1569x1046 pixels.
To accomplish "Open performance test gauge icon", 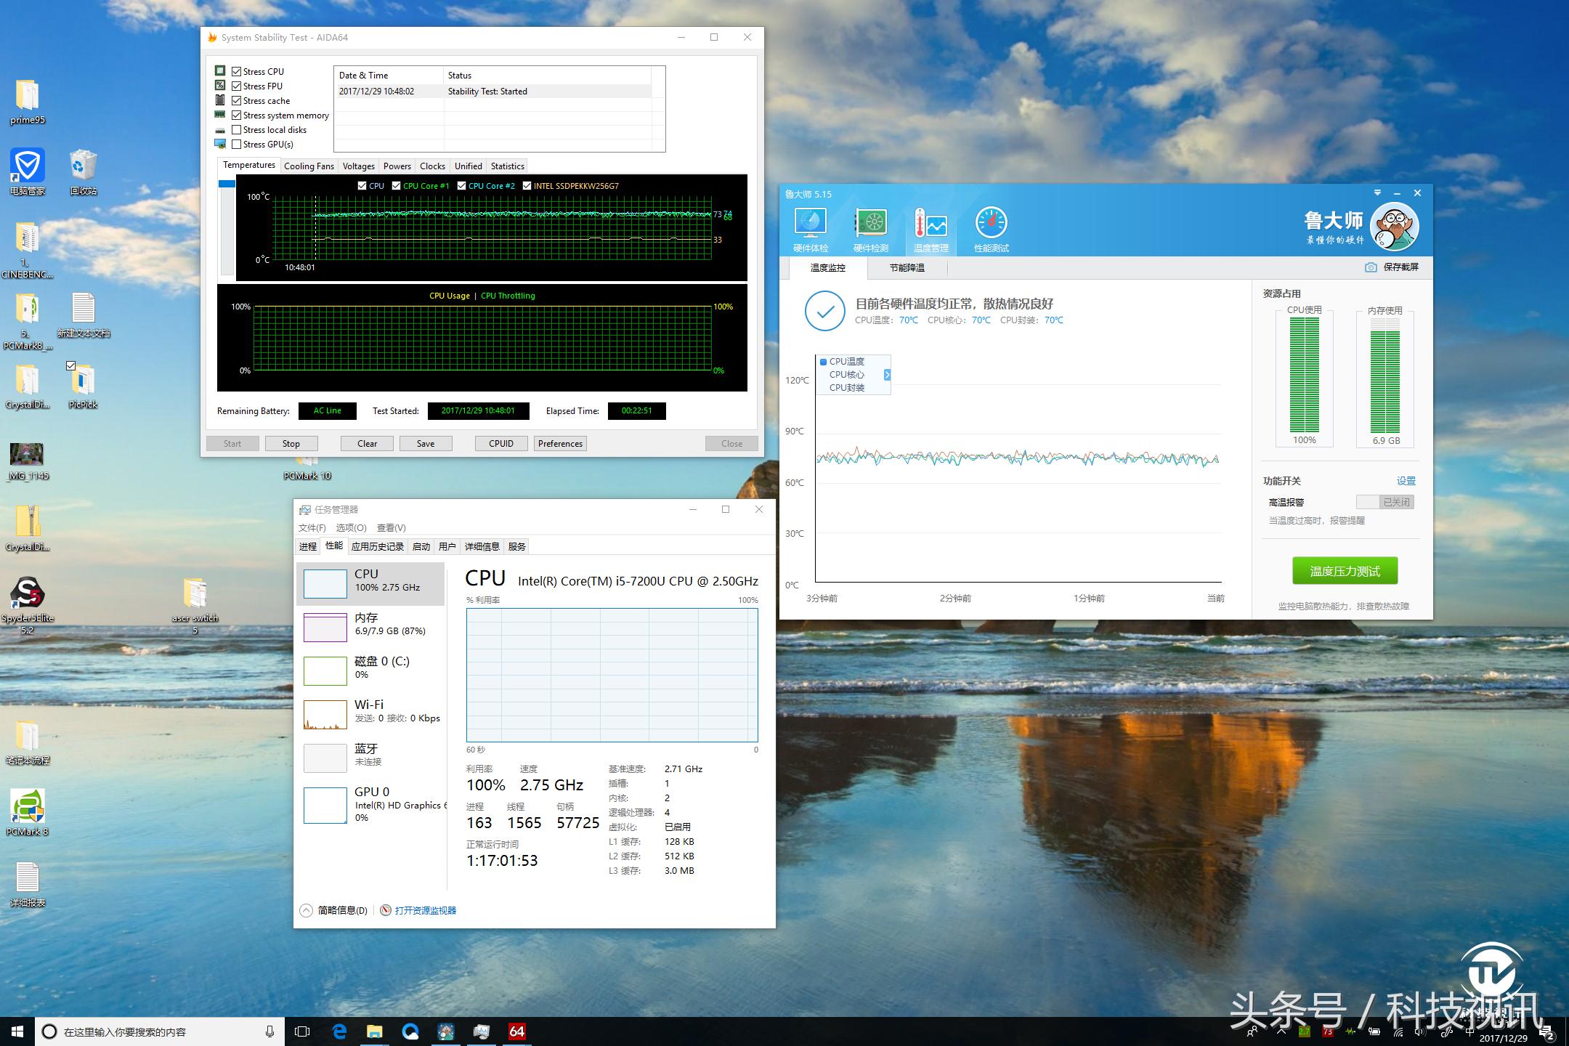I will click(991, 224).
